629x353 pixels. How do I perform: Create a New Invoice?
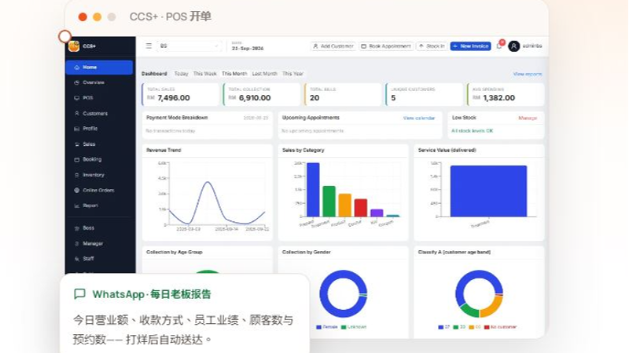point(470,46)
